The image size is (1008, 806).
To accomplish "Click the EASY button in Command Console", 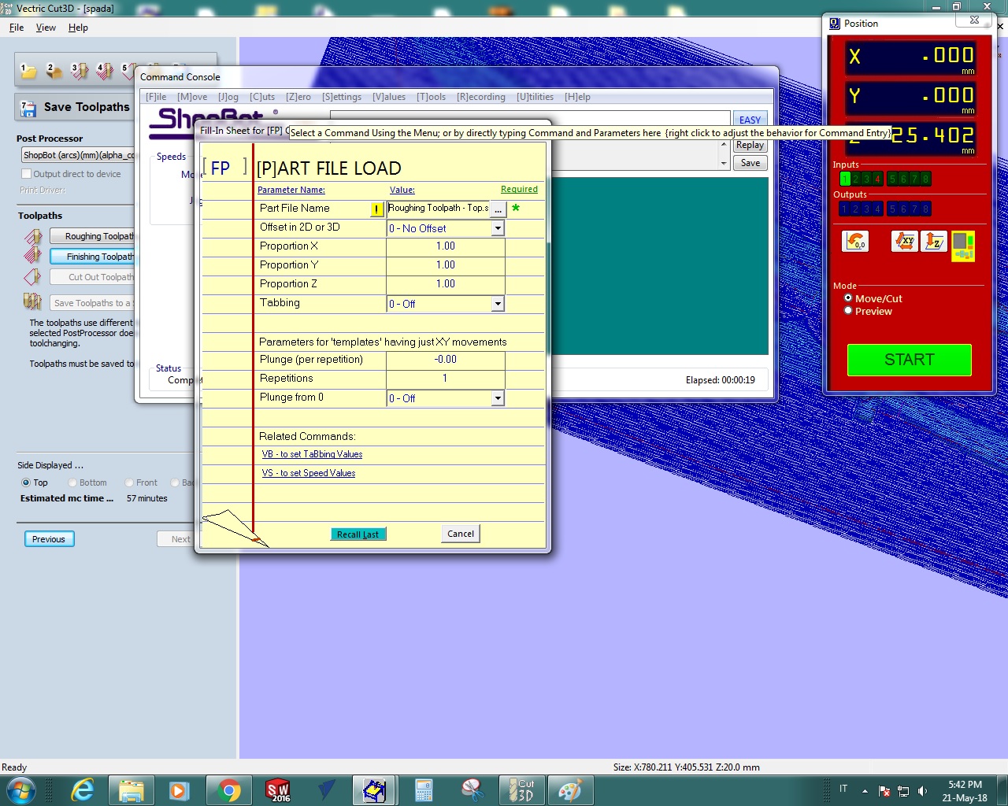I will [x=750, y=120].
